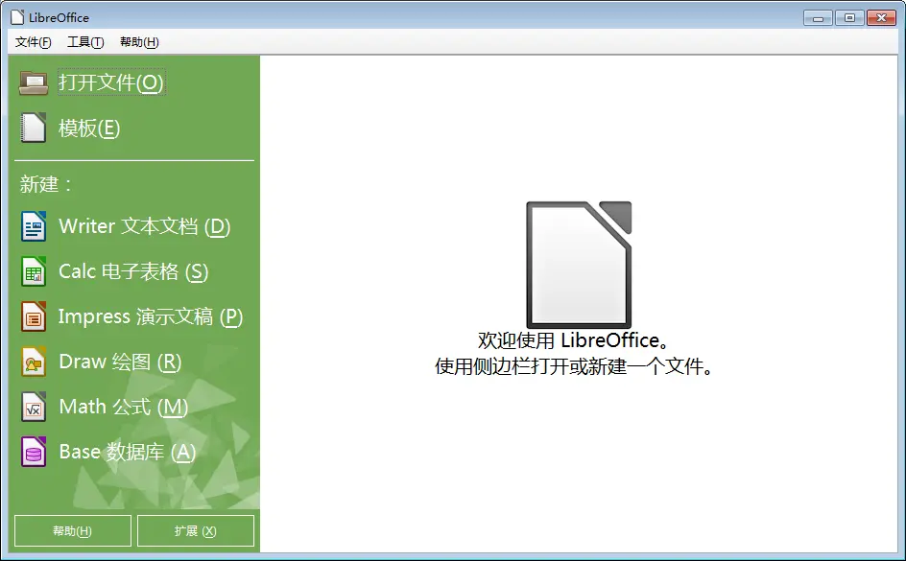Image resolution: width=906 pixels, height=561 pixels.
Task: Open the 工具(T) menu
Action: pos(85,42)
